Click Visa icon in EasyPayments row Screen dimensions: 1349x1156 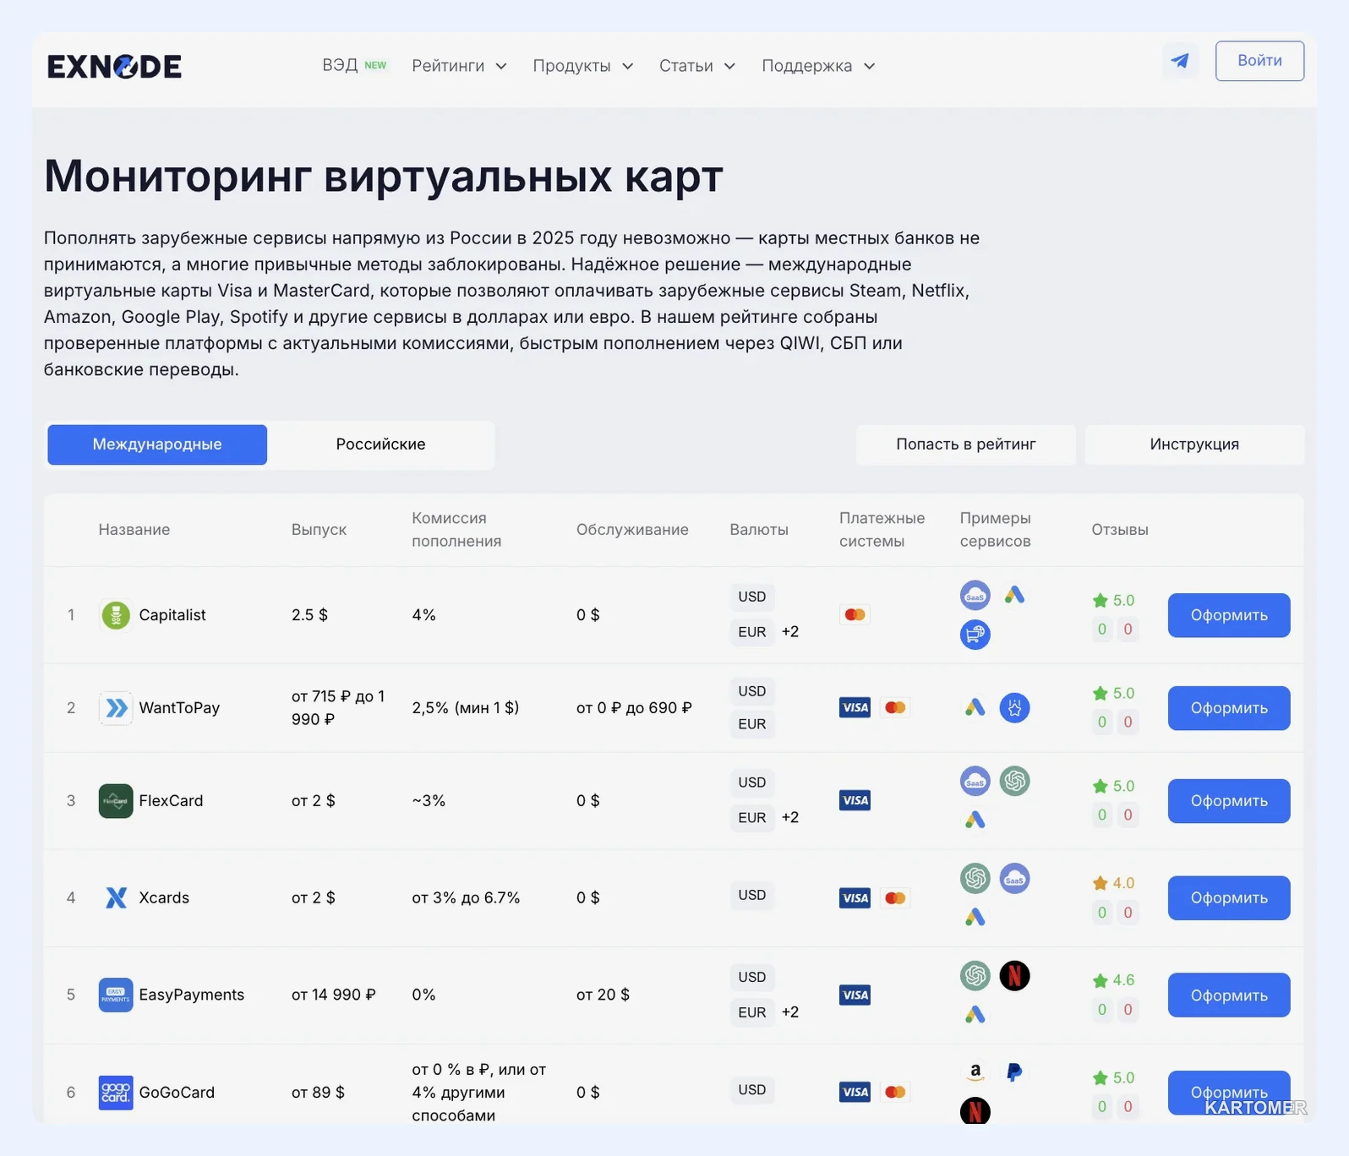coord(855,995)
